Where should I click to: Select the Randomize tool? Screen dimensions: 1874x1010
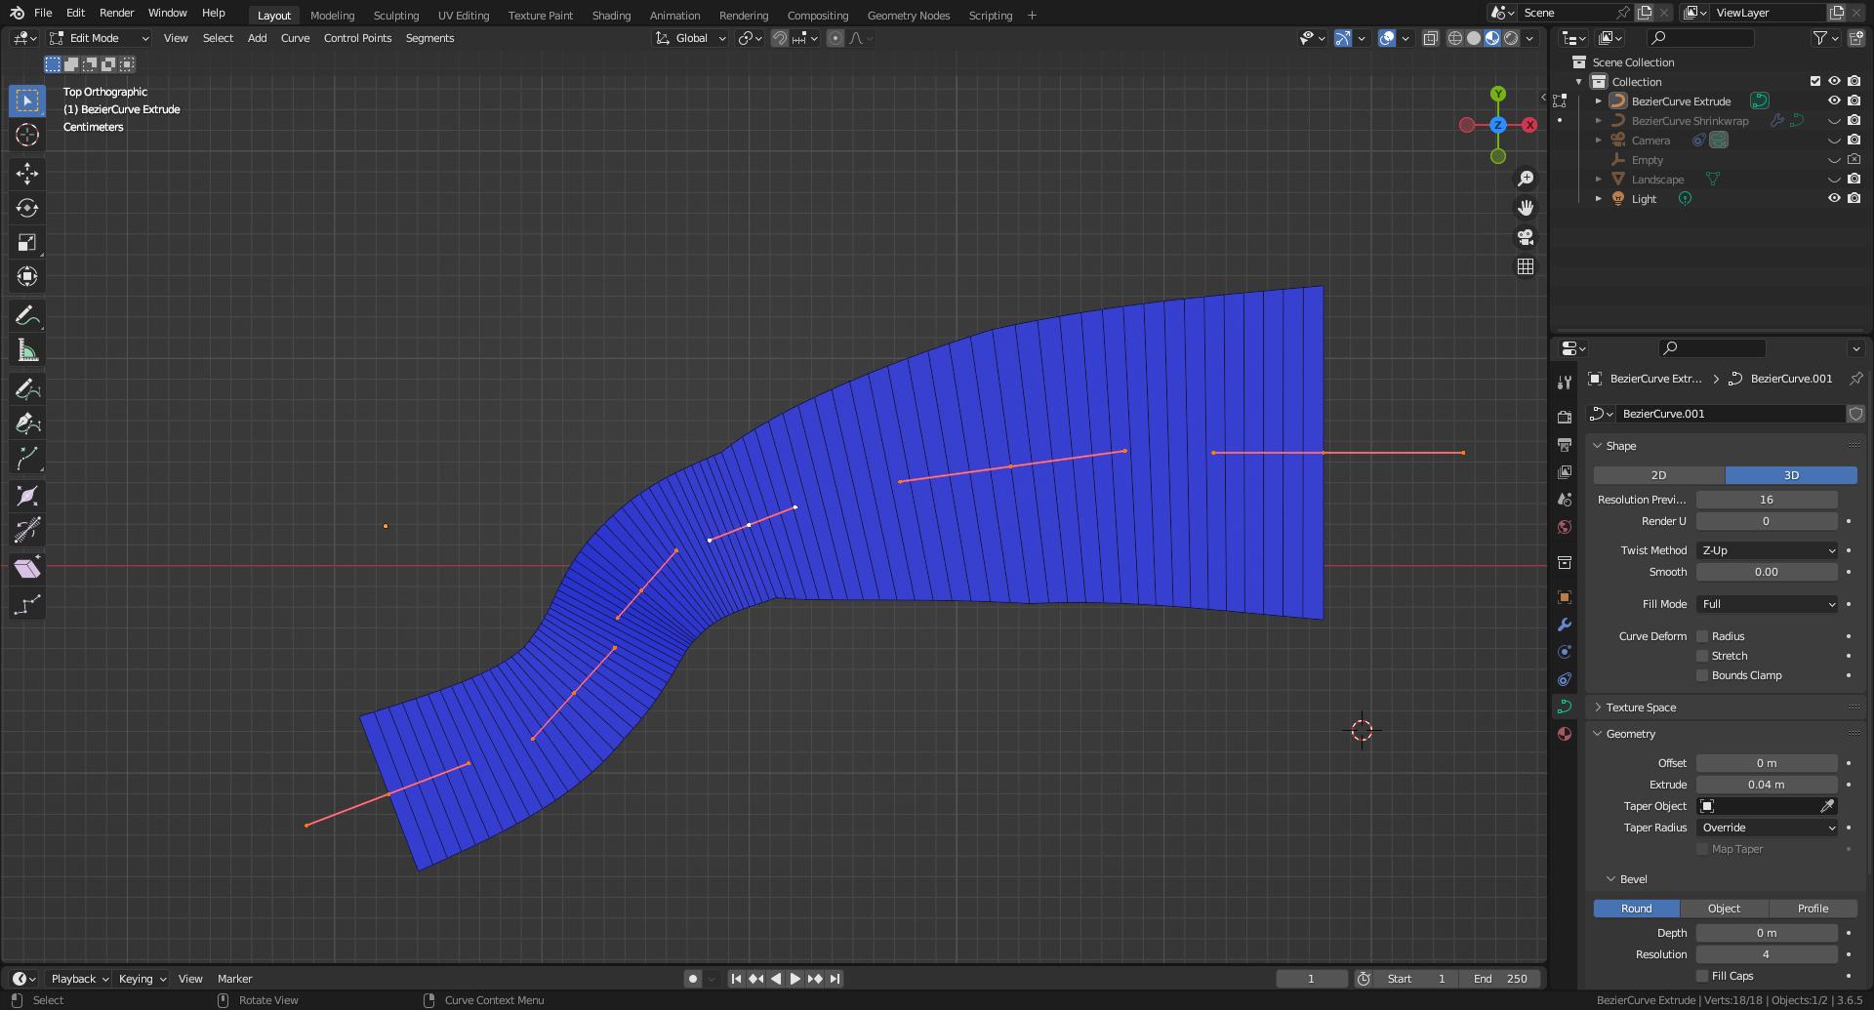(x=27, y=605)
